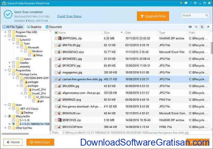The image size is (213, 149).
Task: Click the Quick Scan completed checkmark icon
Action: point(8,14)
